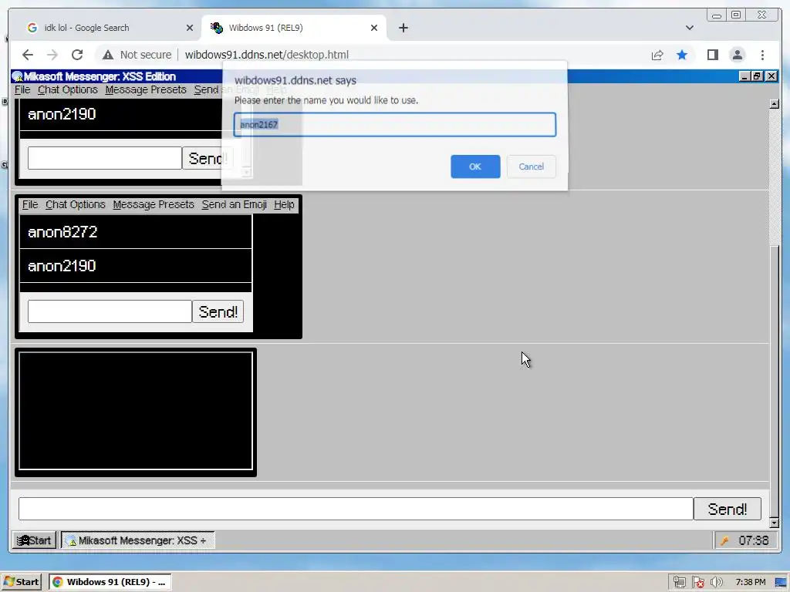Select the Wibdows 91 (REL9) tab

point(294,28)
